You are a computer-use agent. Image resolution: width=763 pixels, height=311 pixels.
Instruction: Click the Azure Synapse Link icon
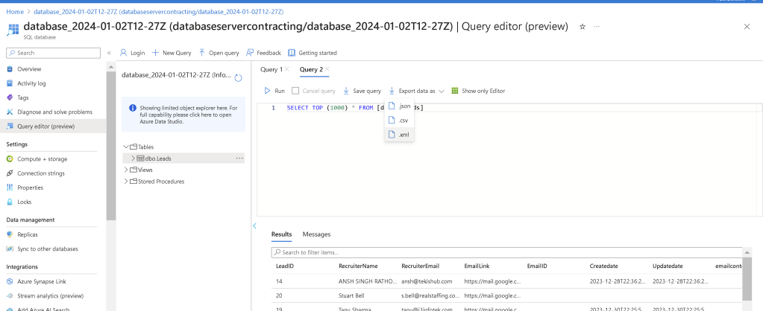pos(10,281)
